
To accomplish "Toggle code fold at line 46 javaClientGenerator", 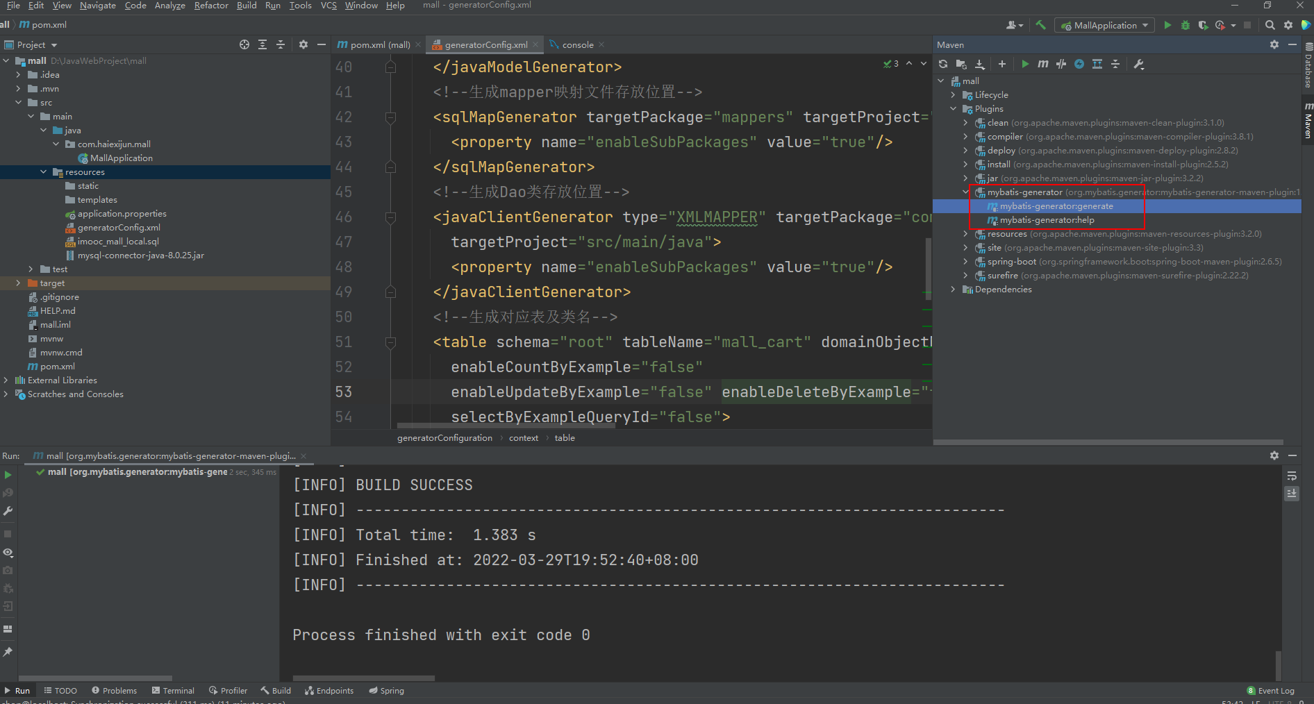I will pyautogui.click(x=391, y=217).
